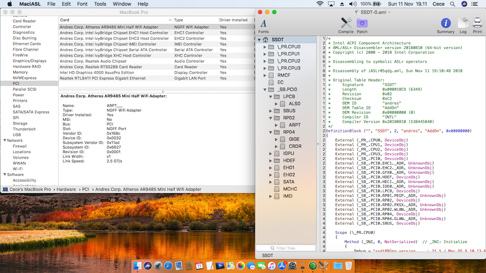Collapse the _SB.PCI0 tree node
This screenshot has width=486, height=273.
pos(265,89)
